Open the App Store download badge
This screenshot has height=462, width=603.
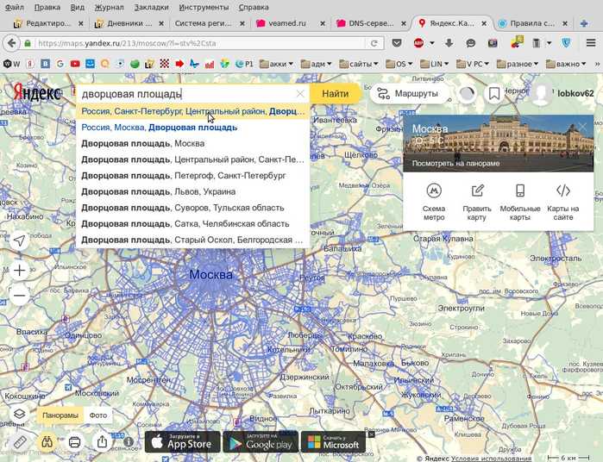(183, 442)
